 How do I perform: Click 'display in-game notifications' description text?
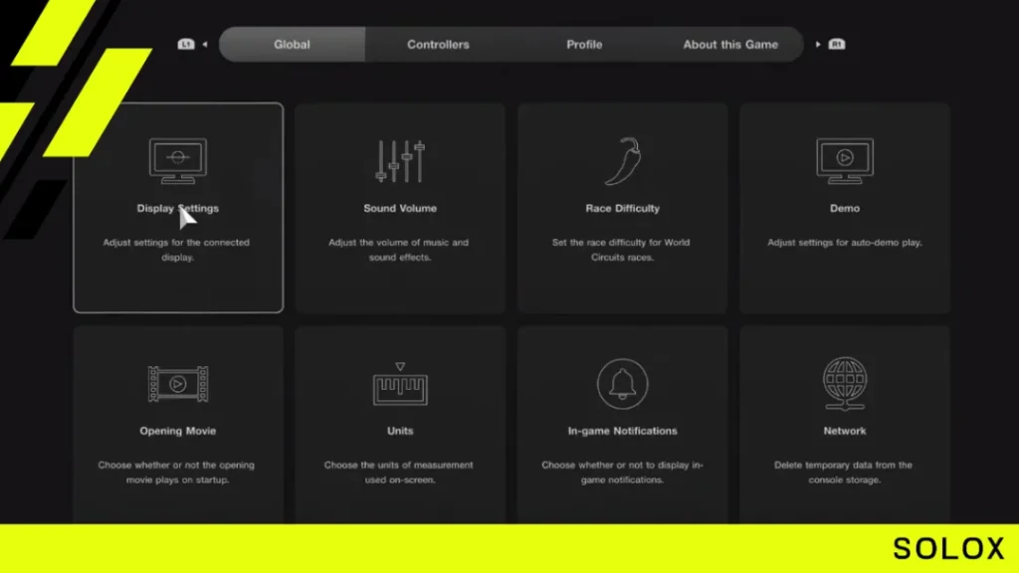623,473
